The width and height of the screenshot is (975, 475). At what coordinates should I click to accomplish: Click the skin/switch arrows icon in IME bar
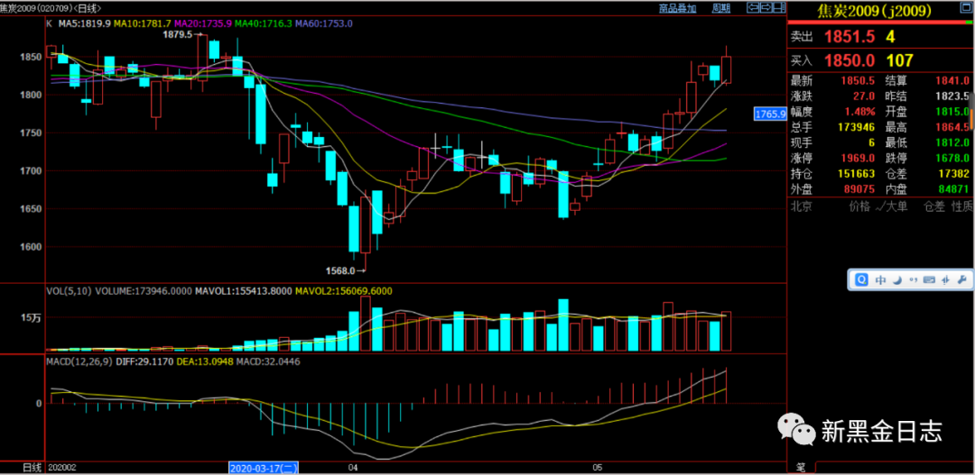tap(946, 280)
